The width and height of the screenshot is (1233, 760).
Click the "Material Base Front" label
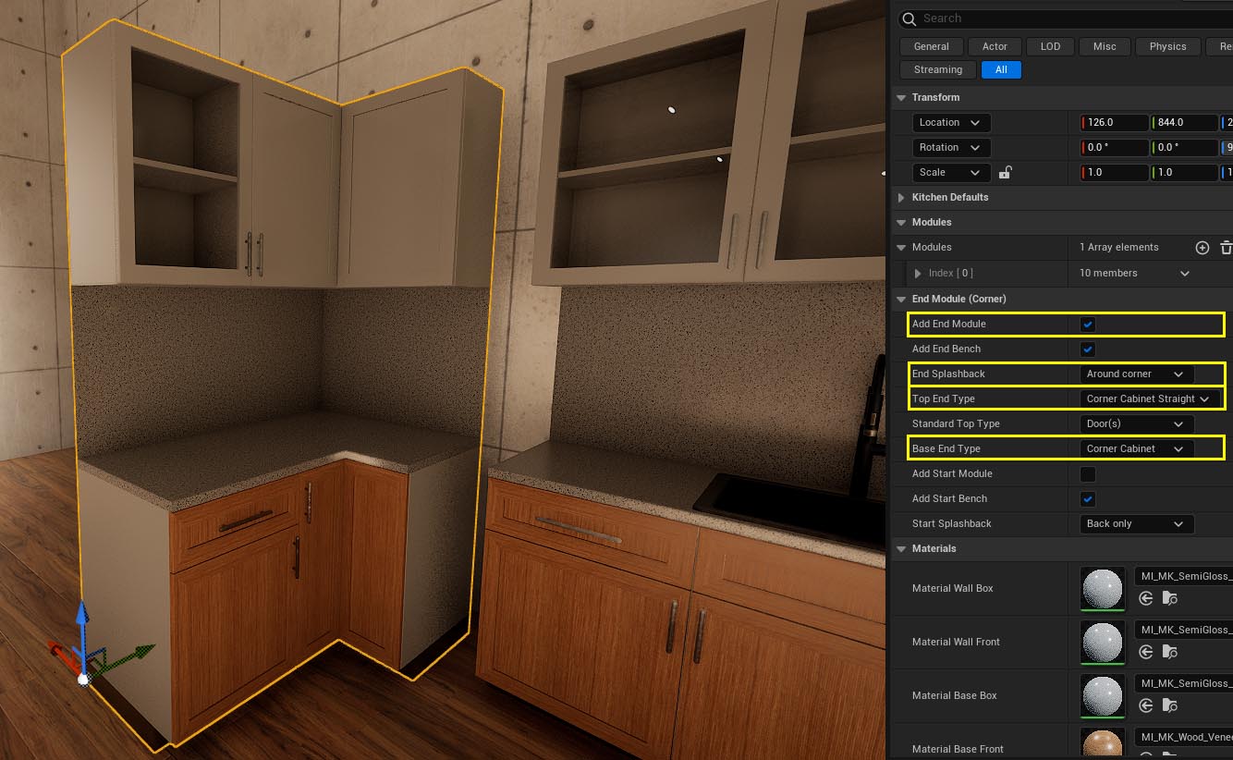point(958,749)
